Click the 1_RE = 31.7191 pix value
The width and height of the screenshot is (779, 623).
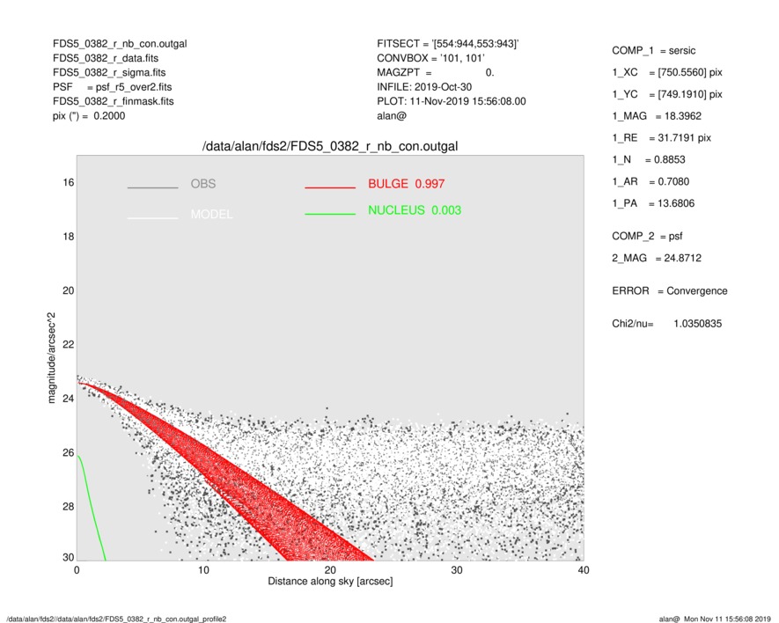coord(661,138)
